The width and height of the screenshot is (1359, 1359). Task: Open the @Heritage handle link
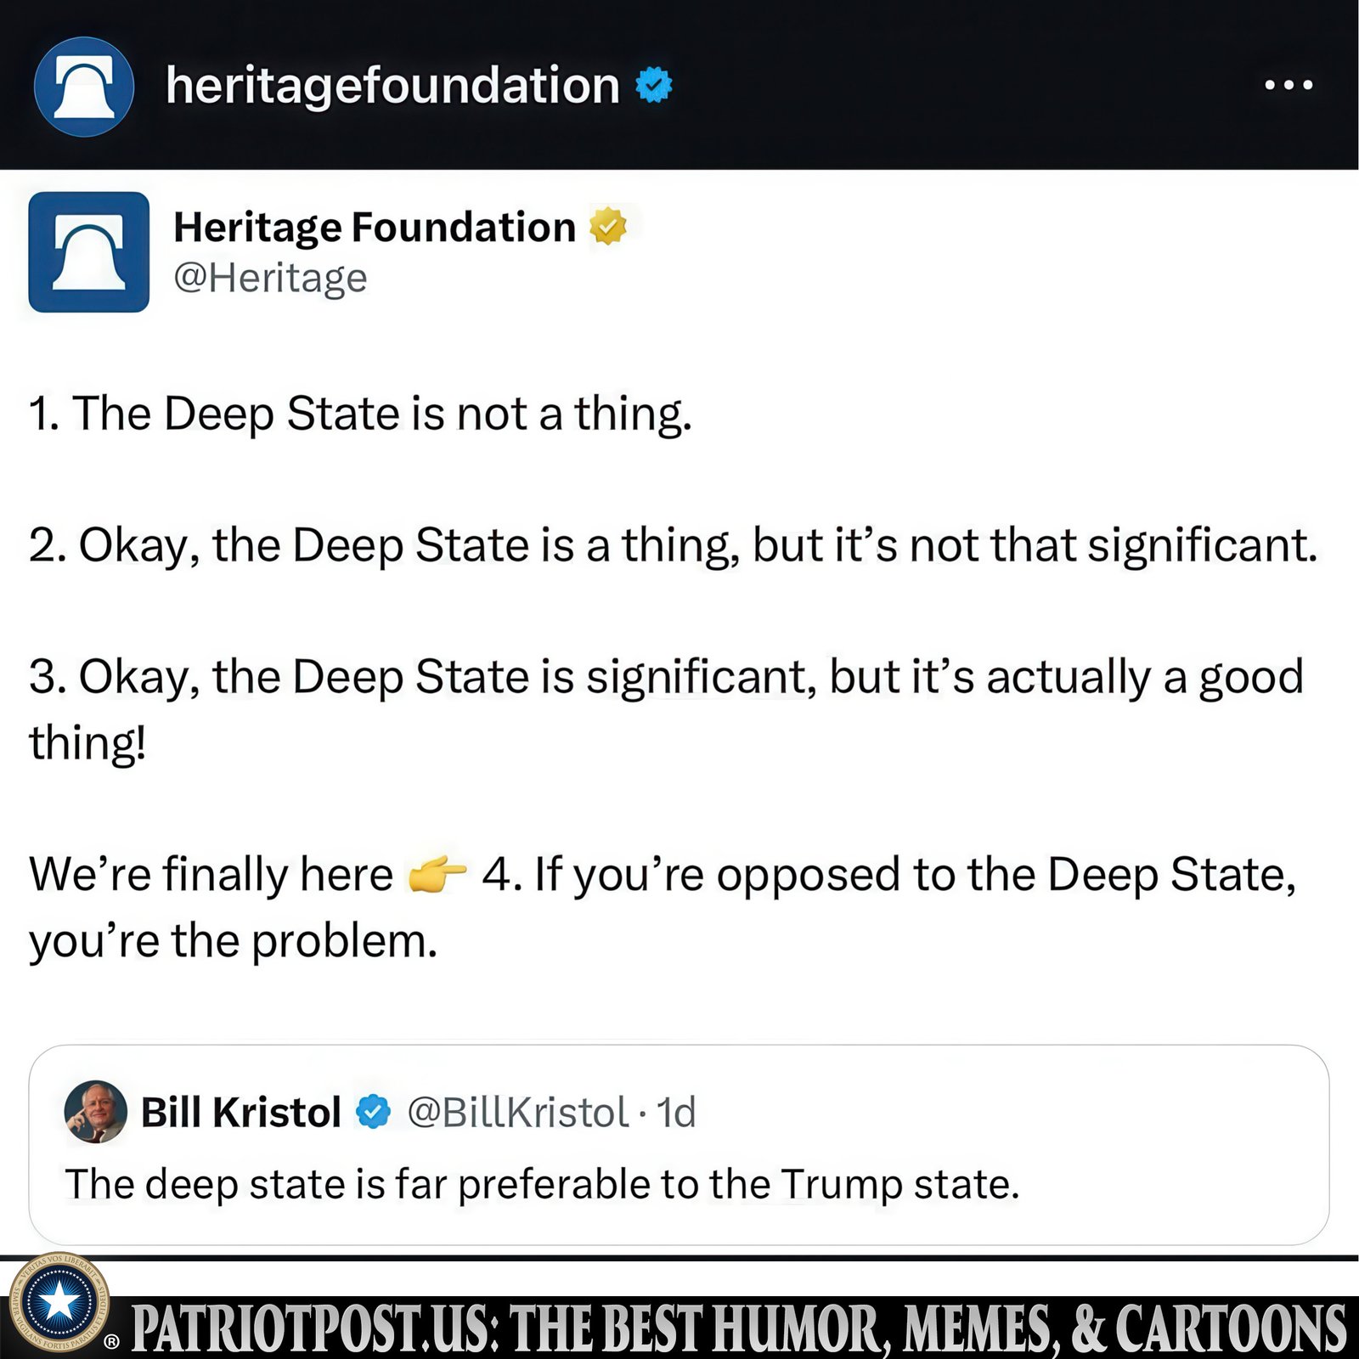click(270, 278)
